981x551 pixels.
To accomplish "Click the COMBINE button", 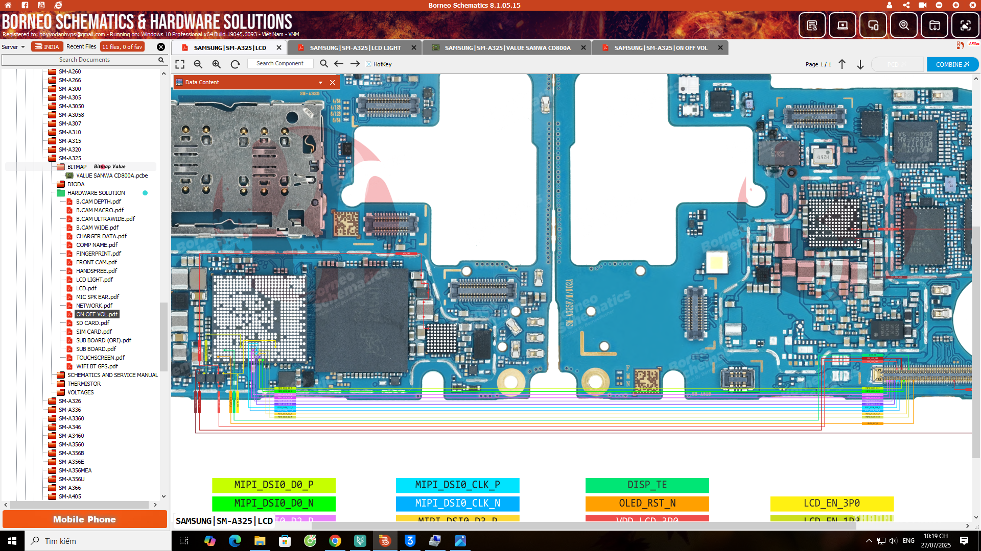I will 952,65.
